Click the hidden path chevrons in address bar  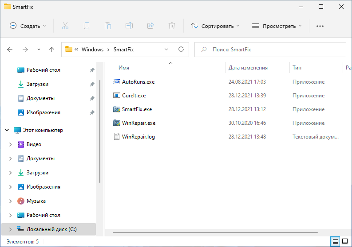[76, 49]
